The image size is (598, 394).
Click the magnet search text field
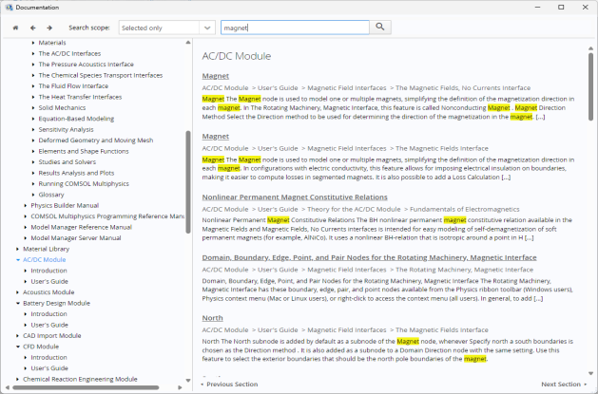[287, 28]
